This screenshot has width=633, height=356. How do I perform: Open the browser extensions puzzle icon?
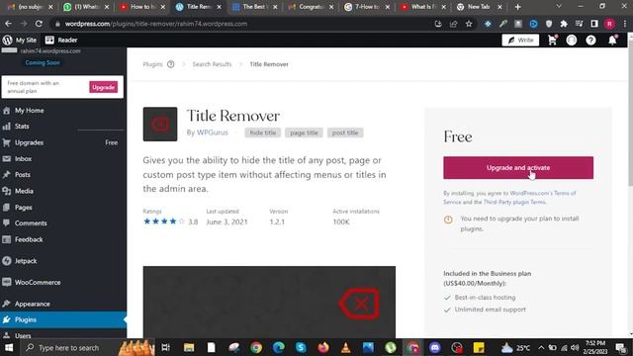click(x=564, y=24)
